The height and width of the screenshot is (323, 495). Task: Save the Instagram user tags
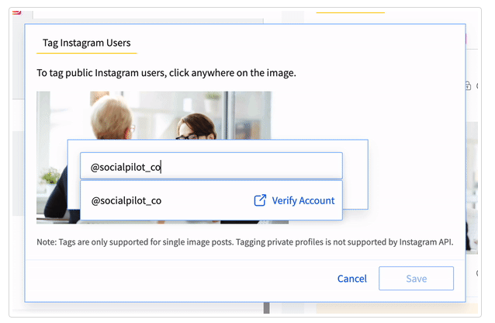click(x=416, y=279)
